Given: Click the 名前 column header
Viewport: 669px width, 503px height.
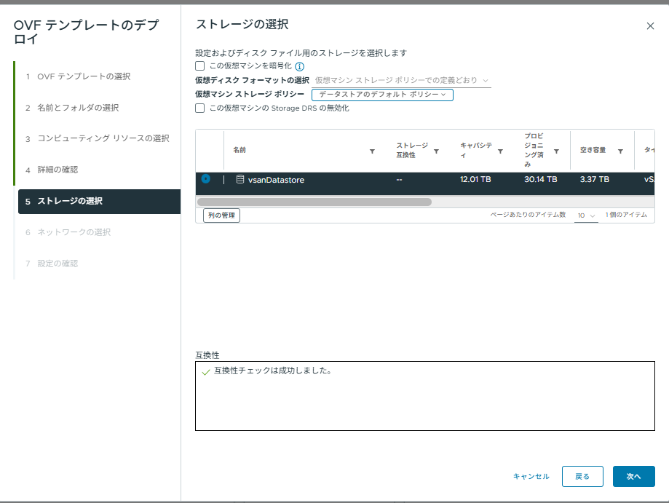Looking at the screenshot, I should coord(240,150).
